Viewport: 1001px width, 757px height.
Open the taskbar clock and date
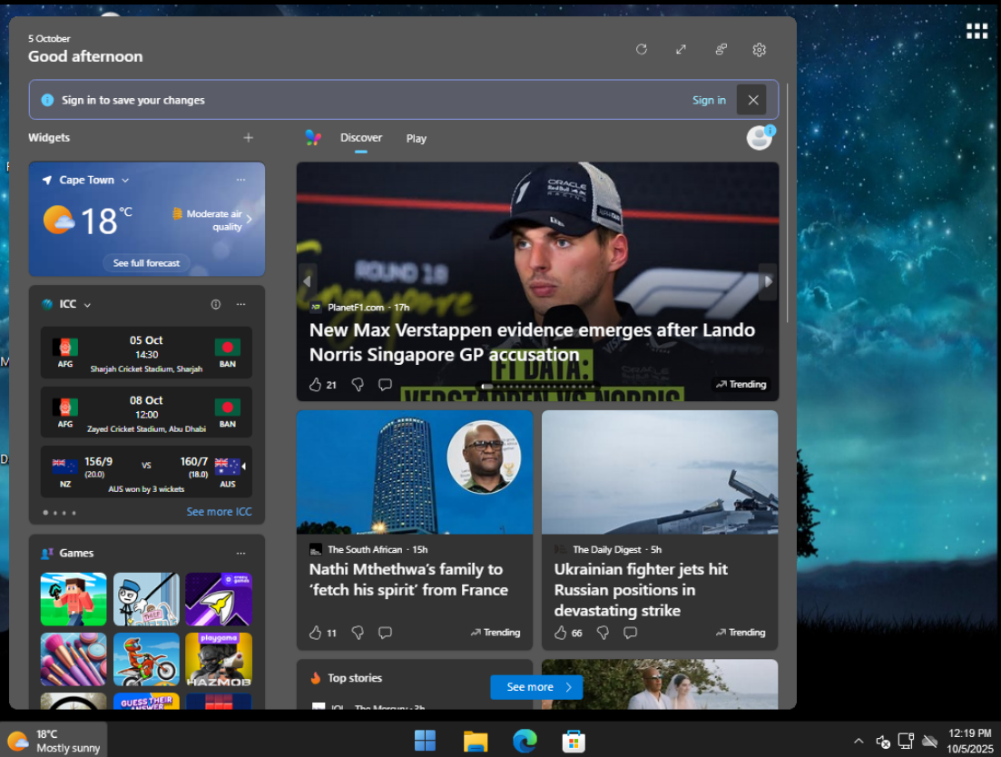coord(970,741)
